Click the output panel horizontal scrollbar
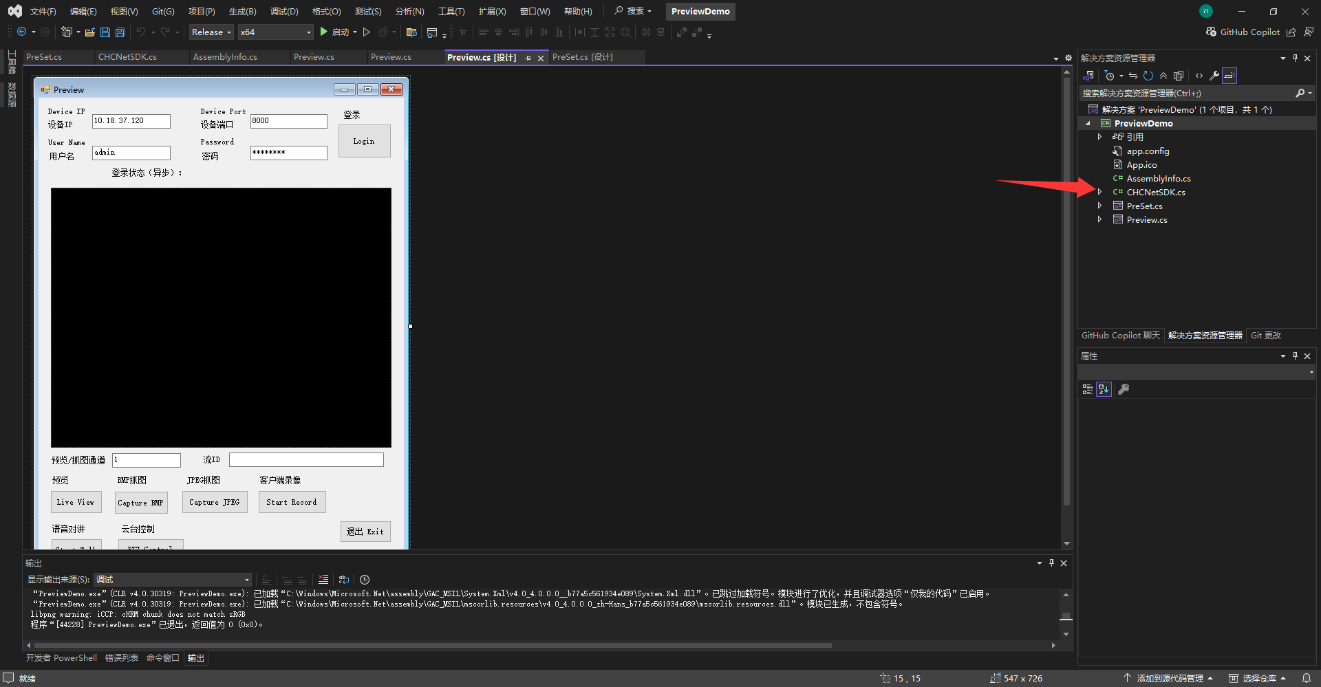 [x=432, y=645]
